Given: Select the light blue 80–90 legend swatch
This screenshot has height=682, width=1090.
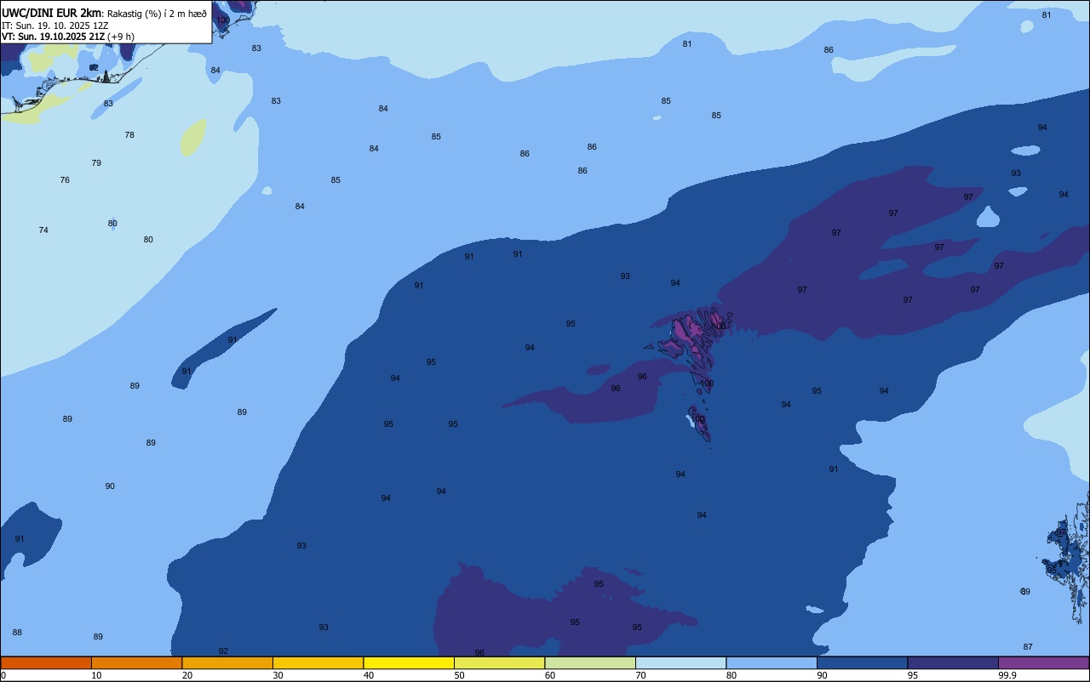Looking at the screenshot, I should (772, 662).
